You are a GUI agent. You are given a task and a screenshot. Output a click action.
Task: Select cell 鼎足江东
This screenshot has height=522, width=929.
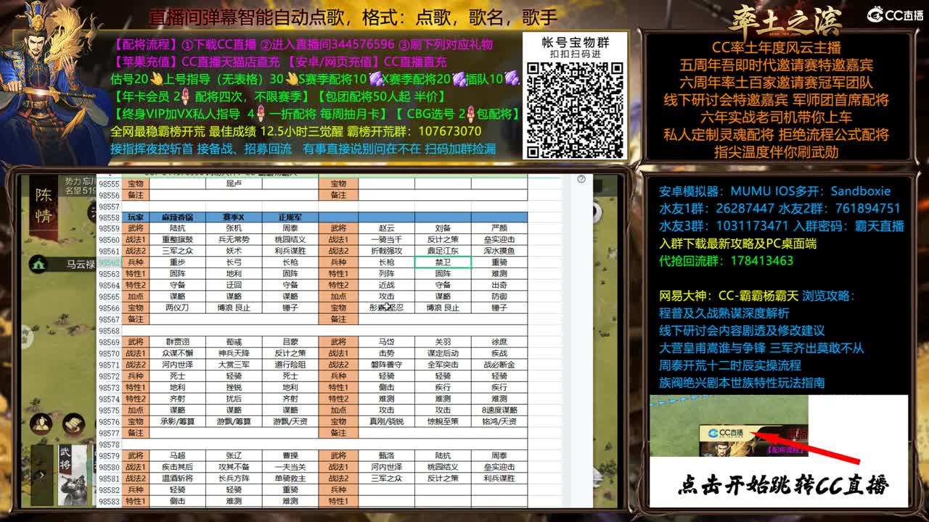pyautogui.click(x=443, y=251)
